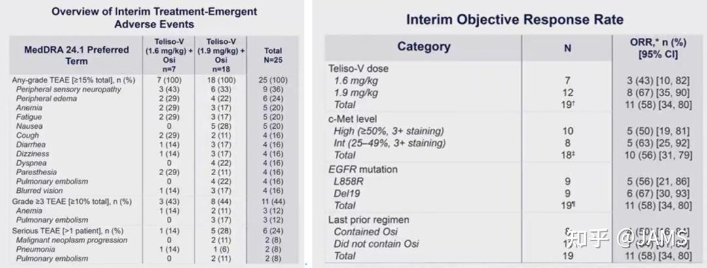Select the 'Serious TEAE [>1 patient]' section row
The image size is (707, 268).
67,230
